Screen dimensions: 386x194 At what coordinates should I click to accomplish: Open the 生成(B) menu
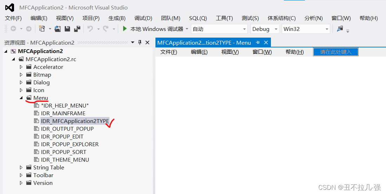(117, 18)
